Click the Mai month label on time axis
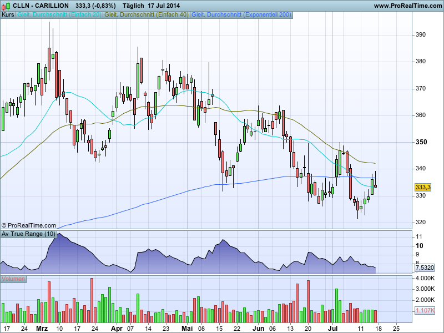The height and width of the screenshot is (333, 444). pos(187,329)
